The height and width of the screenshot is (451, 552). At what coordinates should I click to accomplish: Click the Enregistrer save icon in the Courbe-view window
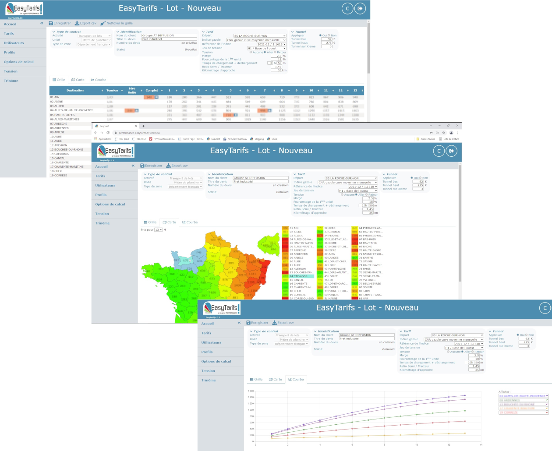click(248, 323)
